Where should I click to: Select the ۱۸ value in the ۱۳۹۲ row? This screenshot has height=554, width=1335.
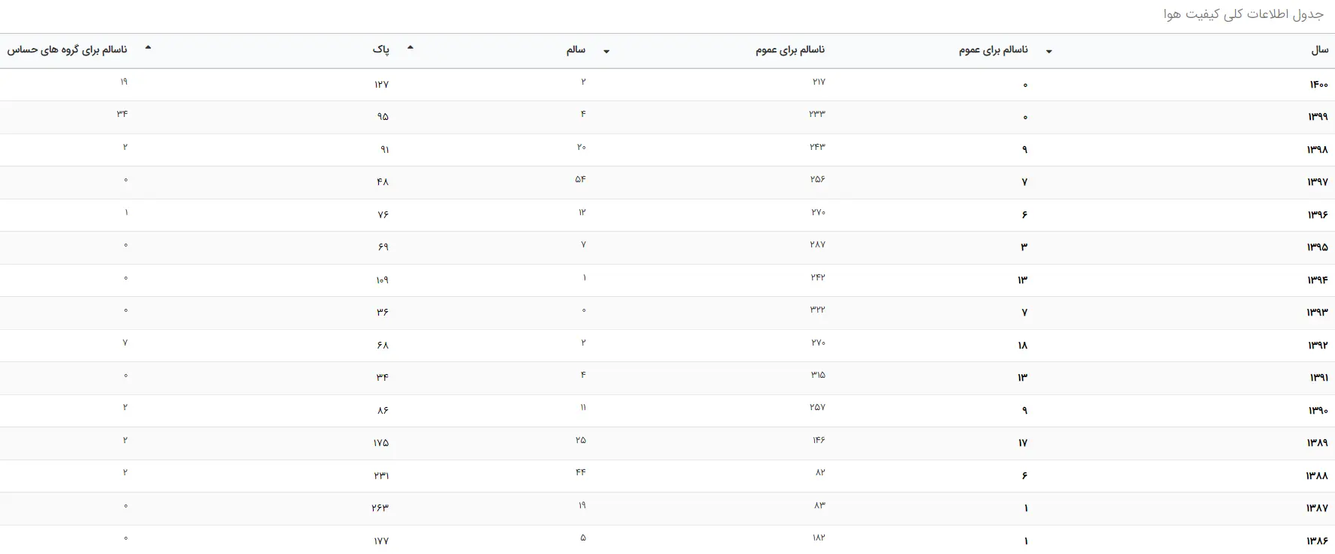tap(1023, 345)
